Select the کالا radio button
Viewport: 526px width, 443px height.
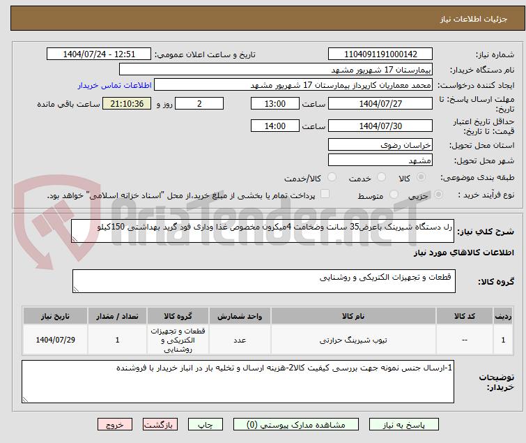(x=421, y=177)
